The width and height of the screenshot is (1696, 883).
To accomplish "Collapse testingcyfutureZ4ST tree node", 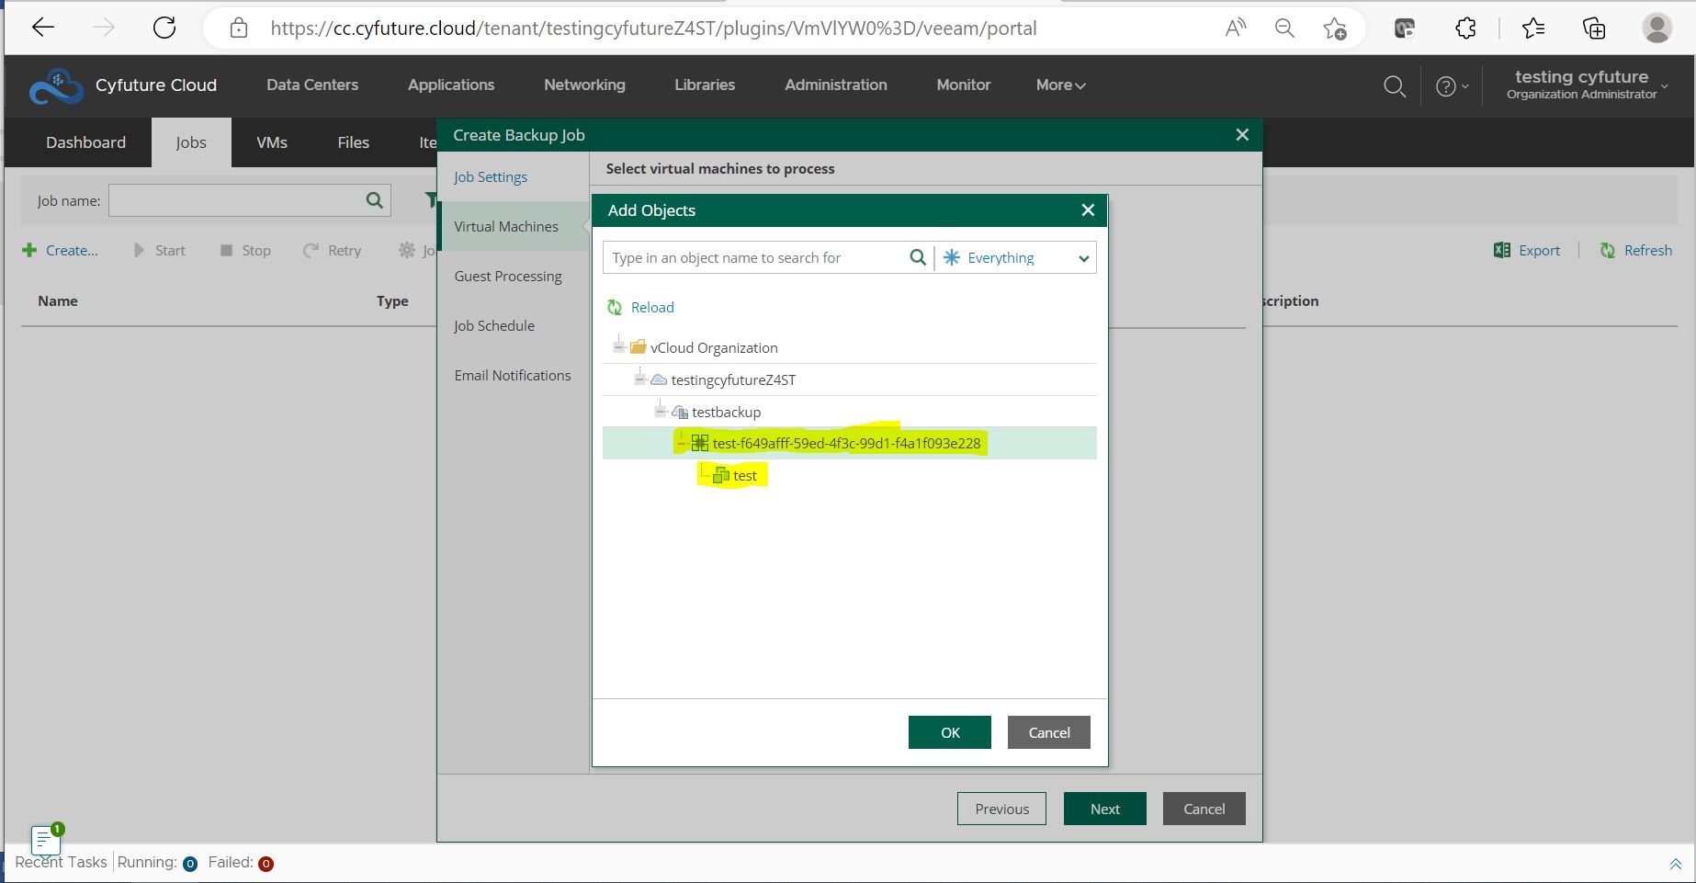I will click(x=639, y=379).
